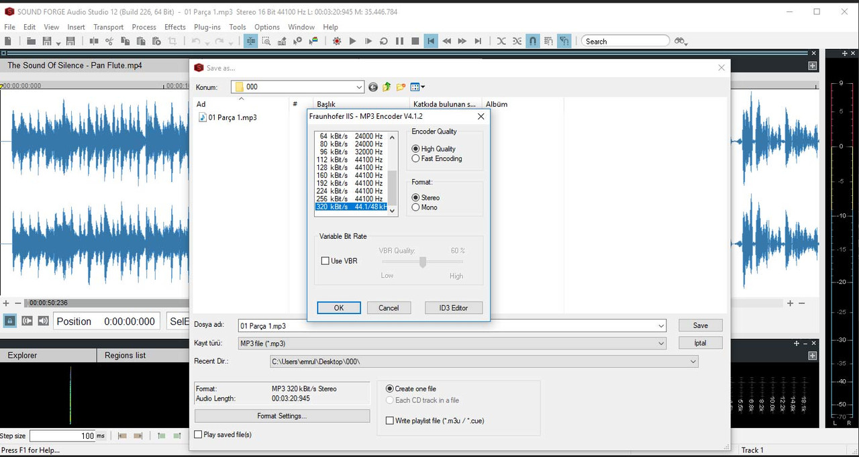The image size is (859, 457).
Task: Toggle looped playback in the toolbar
Action: (384, 41)
